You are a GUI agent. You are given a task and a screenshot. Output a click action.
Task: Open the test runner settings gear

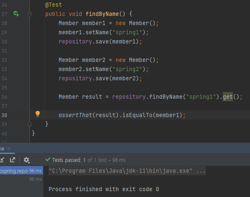(26, 160)
